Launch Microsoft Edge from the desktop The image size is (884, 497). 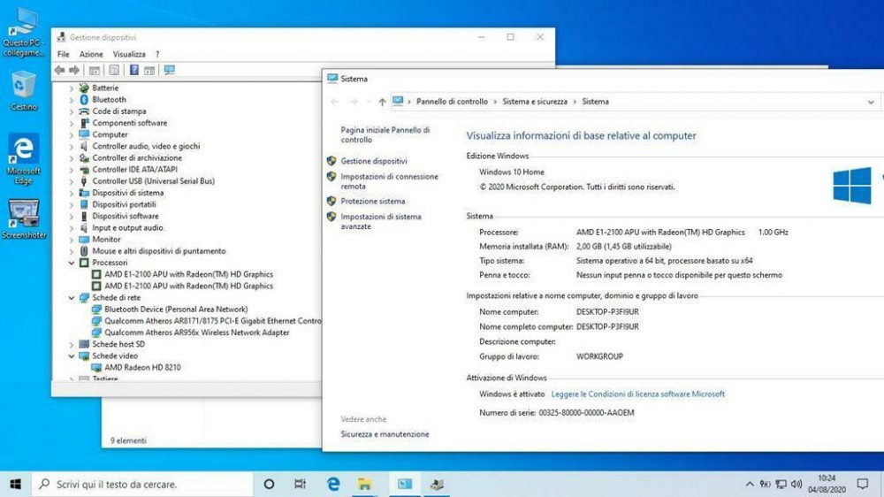point(24,158)
